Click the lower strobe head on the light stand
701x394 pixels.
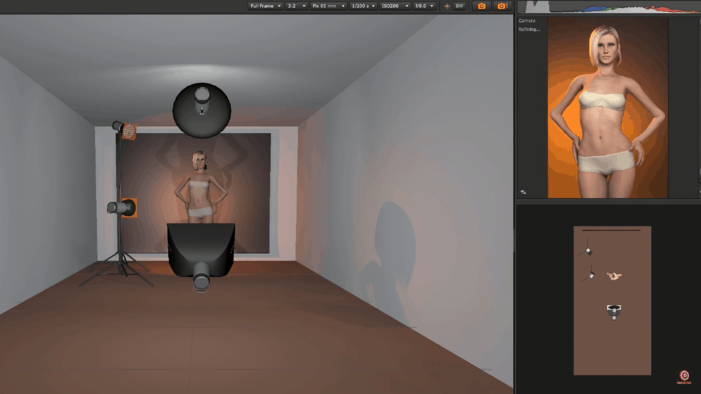click(122, 208)
